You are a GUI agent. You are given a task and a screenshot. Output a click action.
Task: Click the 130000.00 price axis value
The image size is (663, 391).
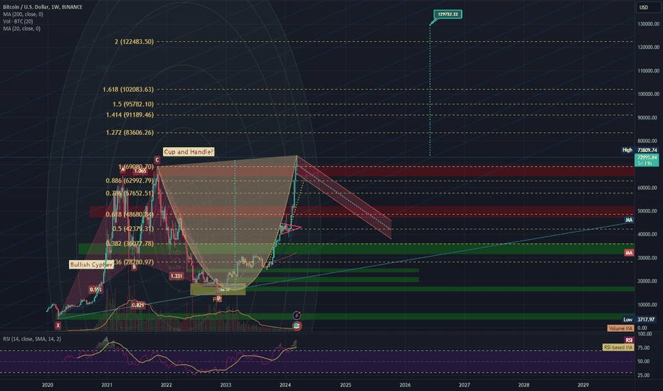point(648,24)
